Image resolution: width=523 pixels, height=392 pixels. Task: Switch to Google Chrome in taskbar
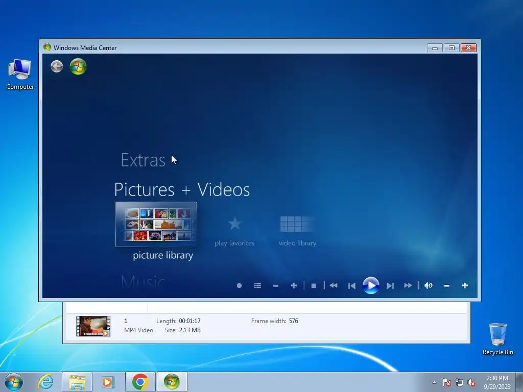[x=140, y=382]
